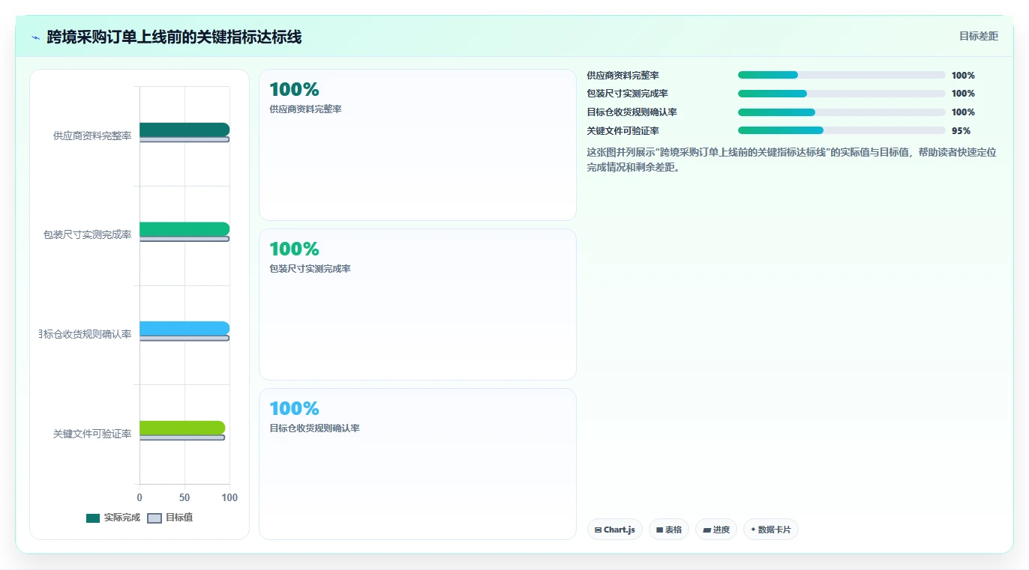Click the gray target bar for 供应商资料完整率
The image size is (1029, 570).
(x=184, y=139)
